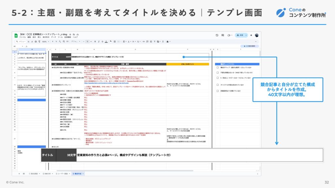
Task: Star the document with the star icon
Action: (x=70, y=35)
